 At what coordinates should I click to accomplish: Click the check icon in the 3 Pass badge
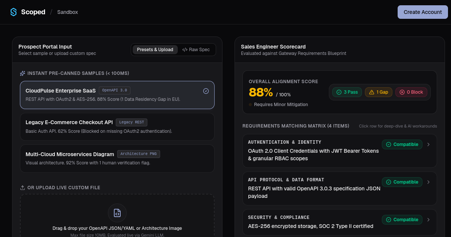tap(339, 92)
